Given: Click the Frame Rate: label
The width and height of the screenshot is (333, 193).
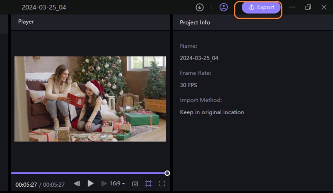Looking at the screenshot, I should pos(195,73).
